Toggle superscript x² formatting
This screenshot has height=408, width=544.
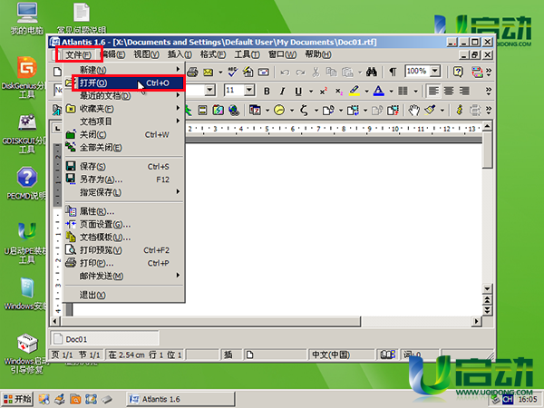tap(324, 91)
